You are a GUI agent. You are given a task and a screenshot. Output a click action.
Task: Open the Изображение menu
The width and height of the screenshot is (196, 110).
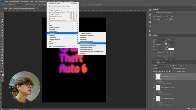point(24,1)
